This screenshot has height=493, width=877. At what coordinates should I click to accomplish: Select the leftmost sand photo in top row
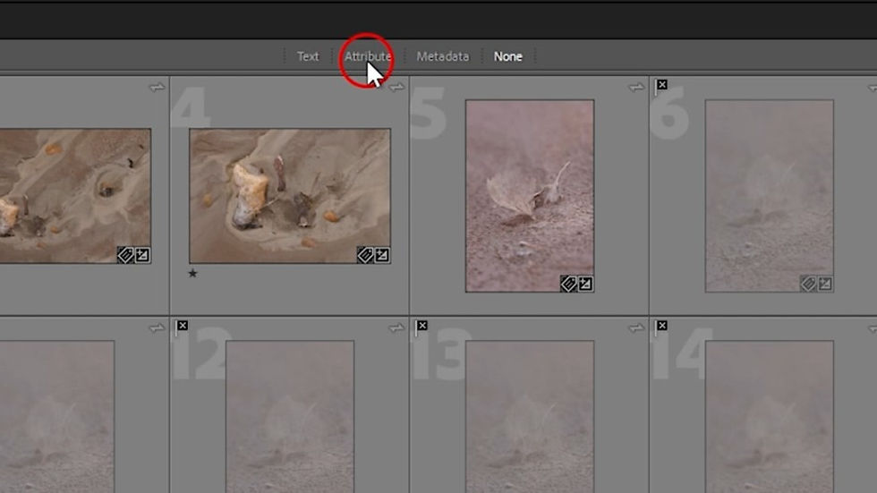(75, 196)
